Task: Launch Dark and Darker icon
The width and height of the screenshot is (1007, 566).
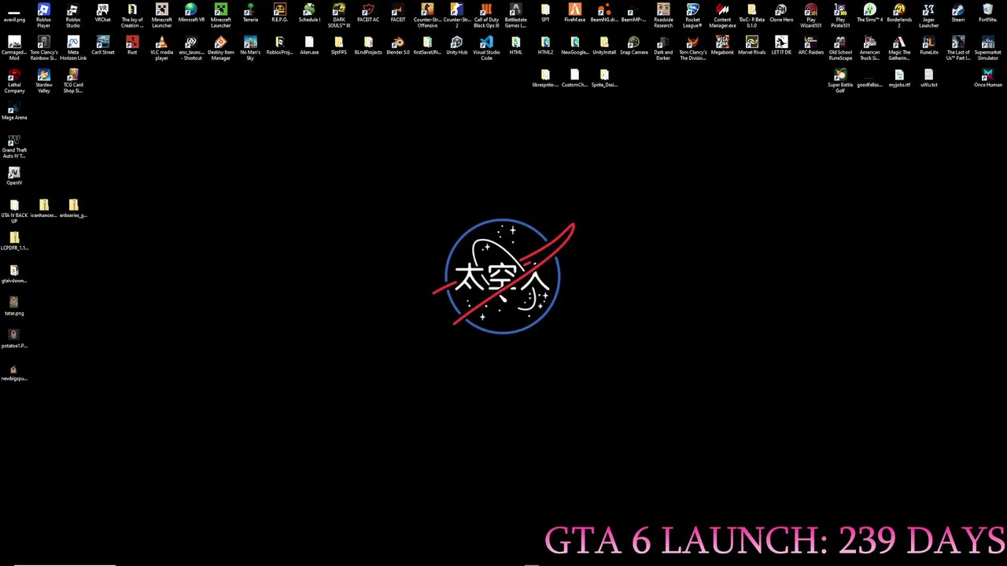Action: (x=663, y=48)
